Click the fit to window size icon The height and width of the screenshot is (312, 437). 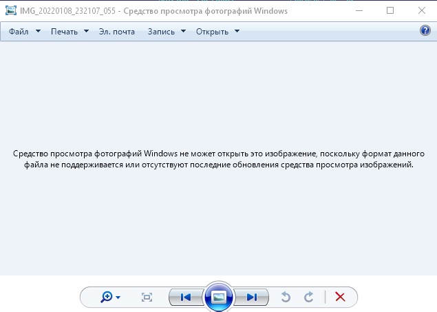pos(147,297)
